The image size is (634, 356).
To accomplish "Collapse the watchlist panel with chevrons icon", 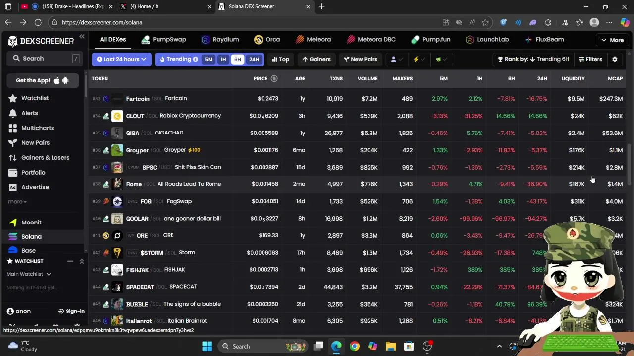I will click(82, 261).
